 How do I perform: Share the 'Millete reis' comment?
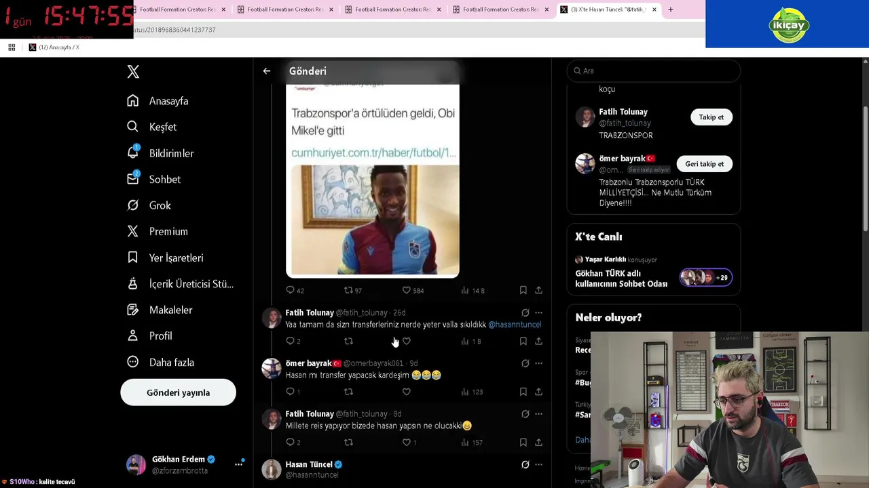click(x=538, y=442)
